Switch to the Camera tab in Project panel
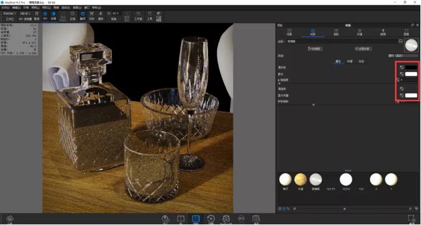 pyautogui.click(x=336, y=32)
